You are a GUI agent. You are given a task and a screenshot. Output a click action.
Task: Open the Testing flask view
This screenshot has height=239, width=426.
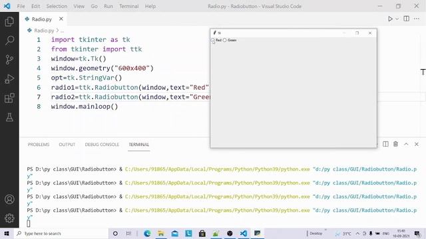(x=9, y=118)
